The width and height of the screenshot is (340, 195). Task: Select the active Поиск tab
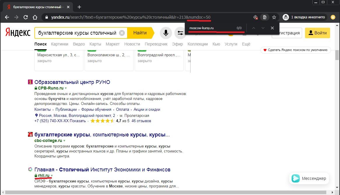[x=41, y=44]
